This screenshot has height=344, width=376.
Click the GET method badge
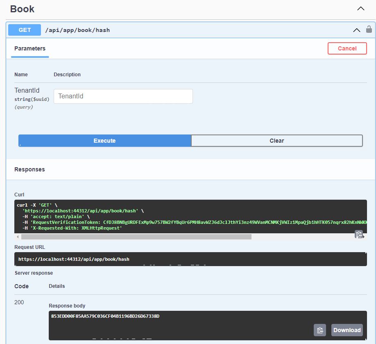click(25, 30)
